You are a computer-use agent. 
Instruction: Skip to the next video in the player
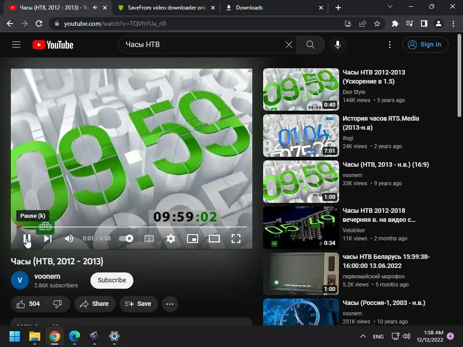pos(48,239)
